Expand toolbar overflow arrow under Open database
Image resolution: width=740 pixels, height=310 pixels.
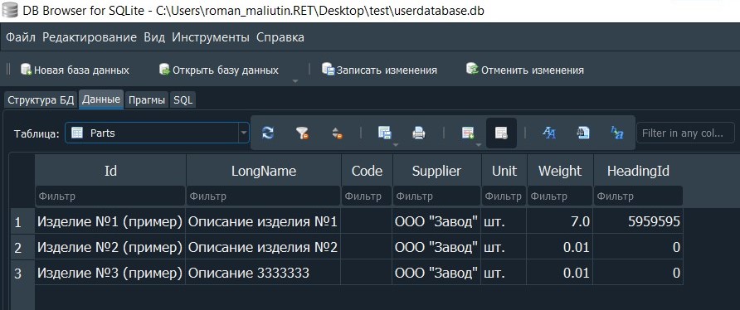[x=295, y=81]
